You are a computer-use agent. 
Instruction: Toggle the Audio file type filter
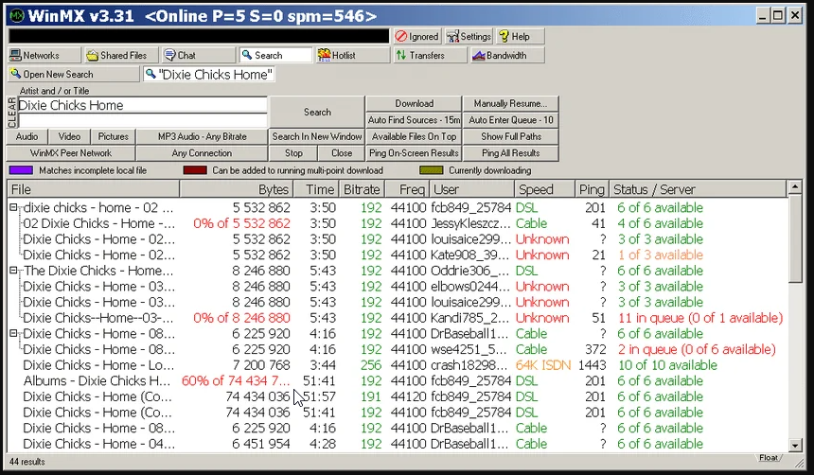tap(27, 137)
